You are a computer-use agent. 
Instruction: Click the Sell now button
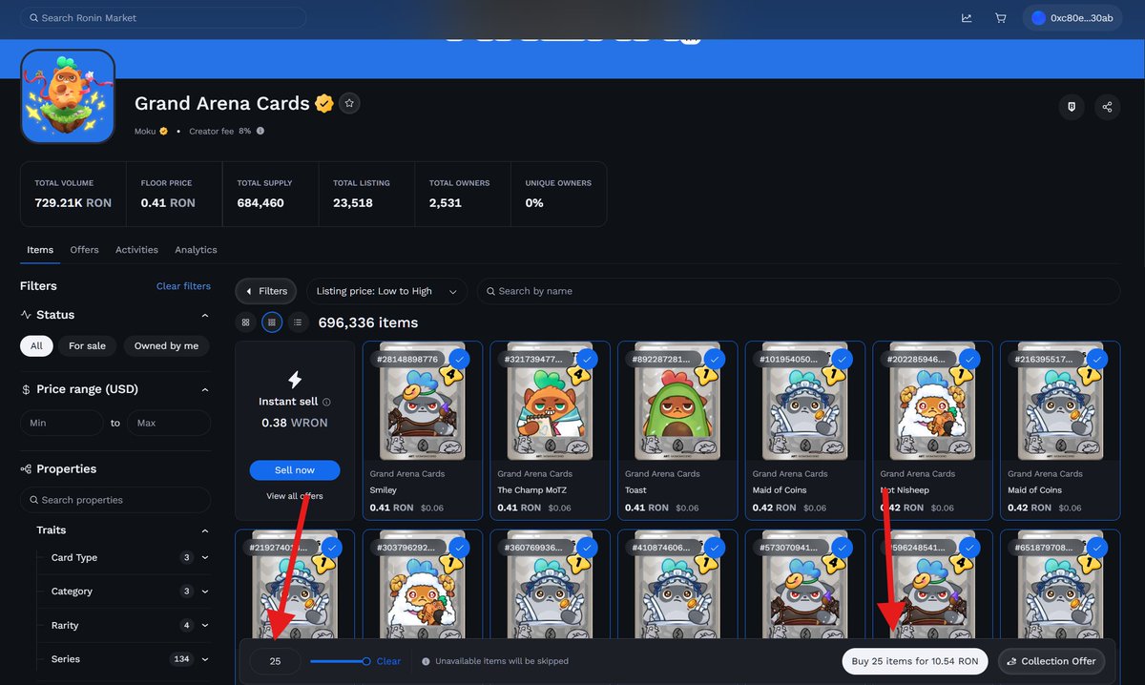pyautogui.click(x=295, y=470)
